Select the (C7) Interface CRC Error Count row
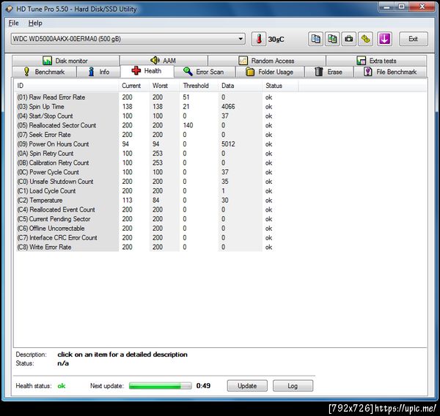Viewport: 440px width, 416px height. [x=157, y=238]
